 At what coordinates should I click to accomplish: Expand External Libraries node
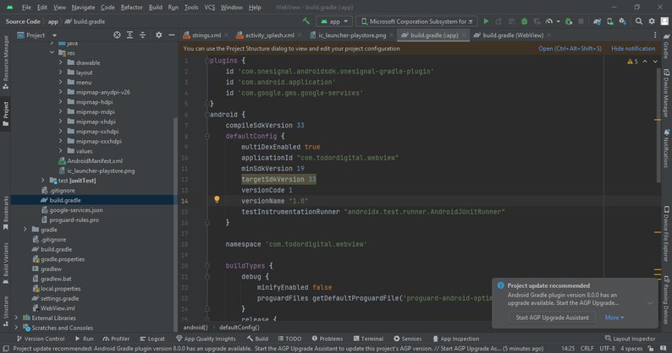pyautogui.click(x=16, y=318)
